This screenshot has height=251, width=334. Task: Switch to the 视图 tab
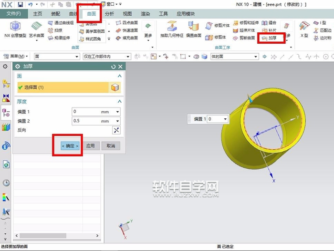click(127, 14)
